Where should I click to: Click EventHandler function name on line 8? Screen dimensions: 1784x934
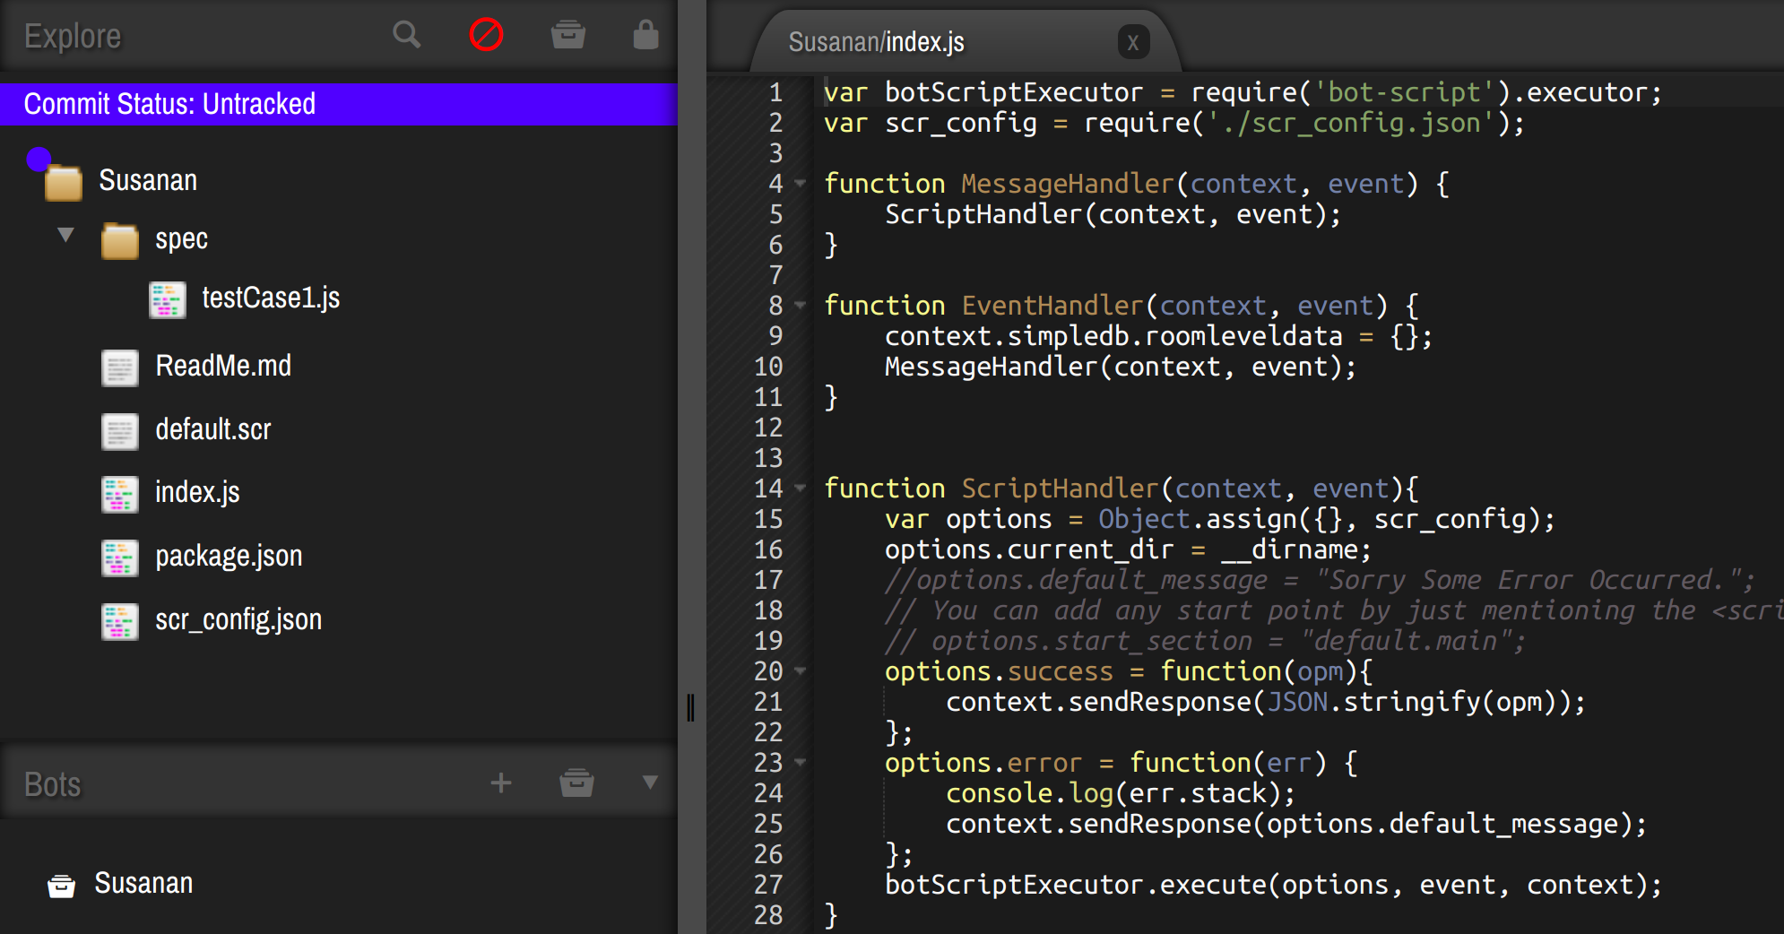coord(1052,306)
